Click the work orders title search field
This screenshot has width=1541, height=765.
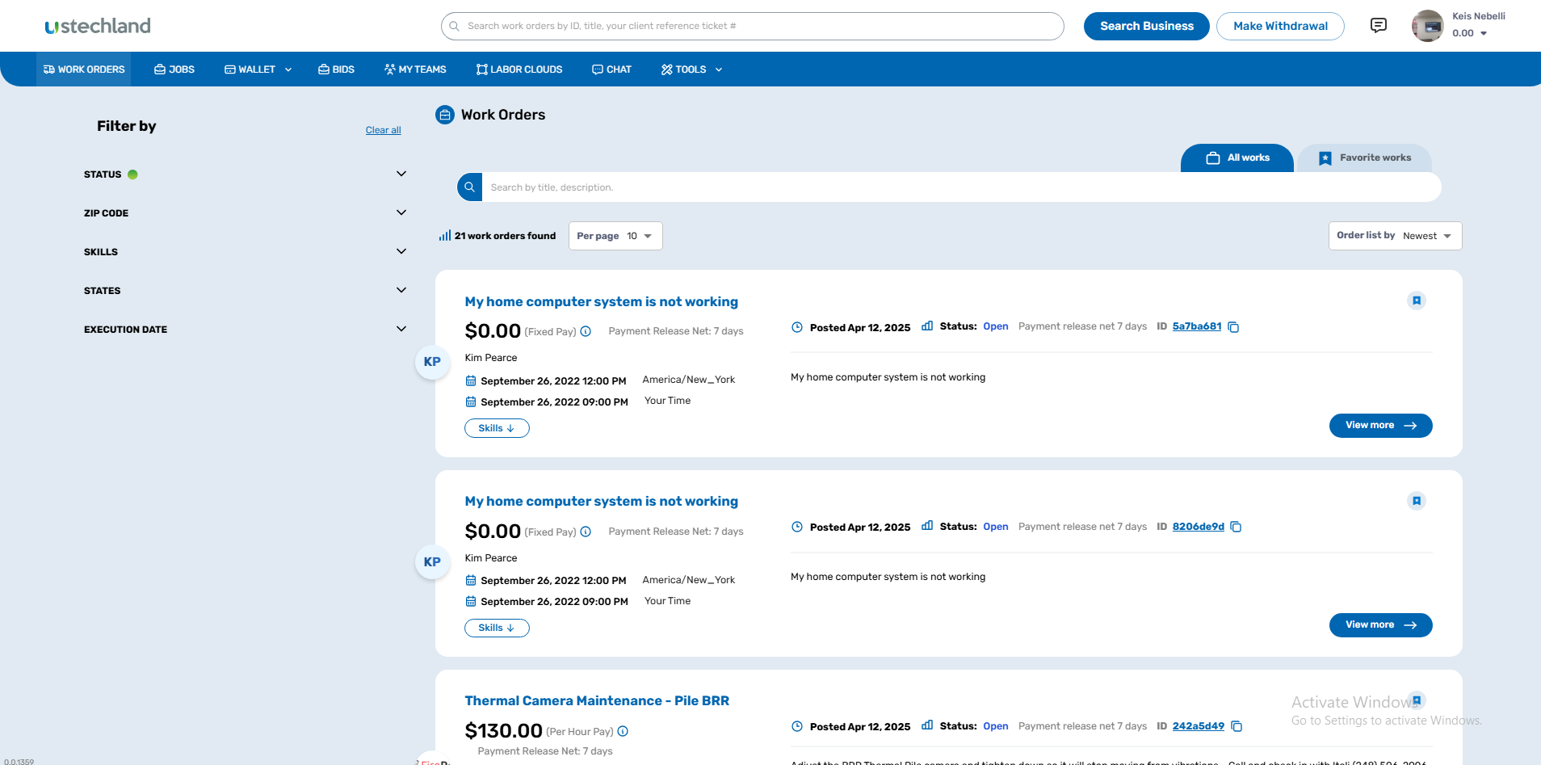click(961, 187)
